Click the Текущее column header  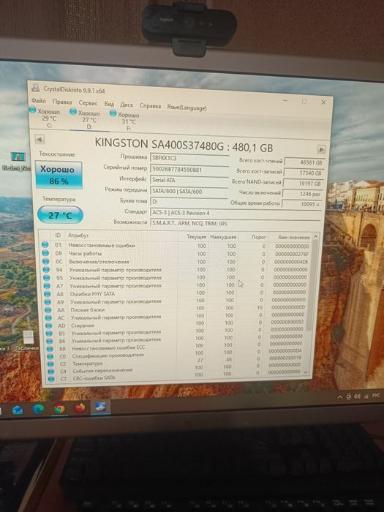196,236
